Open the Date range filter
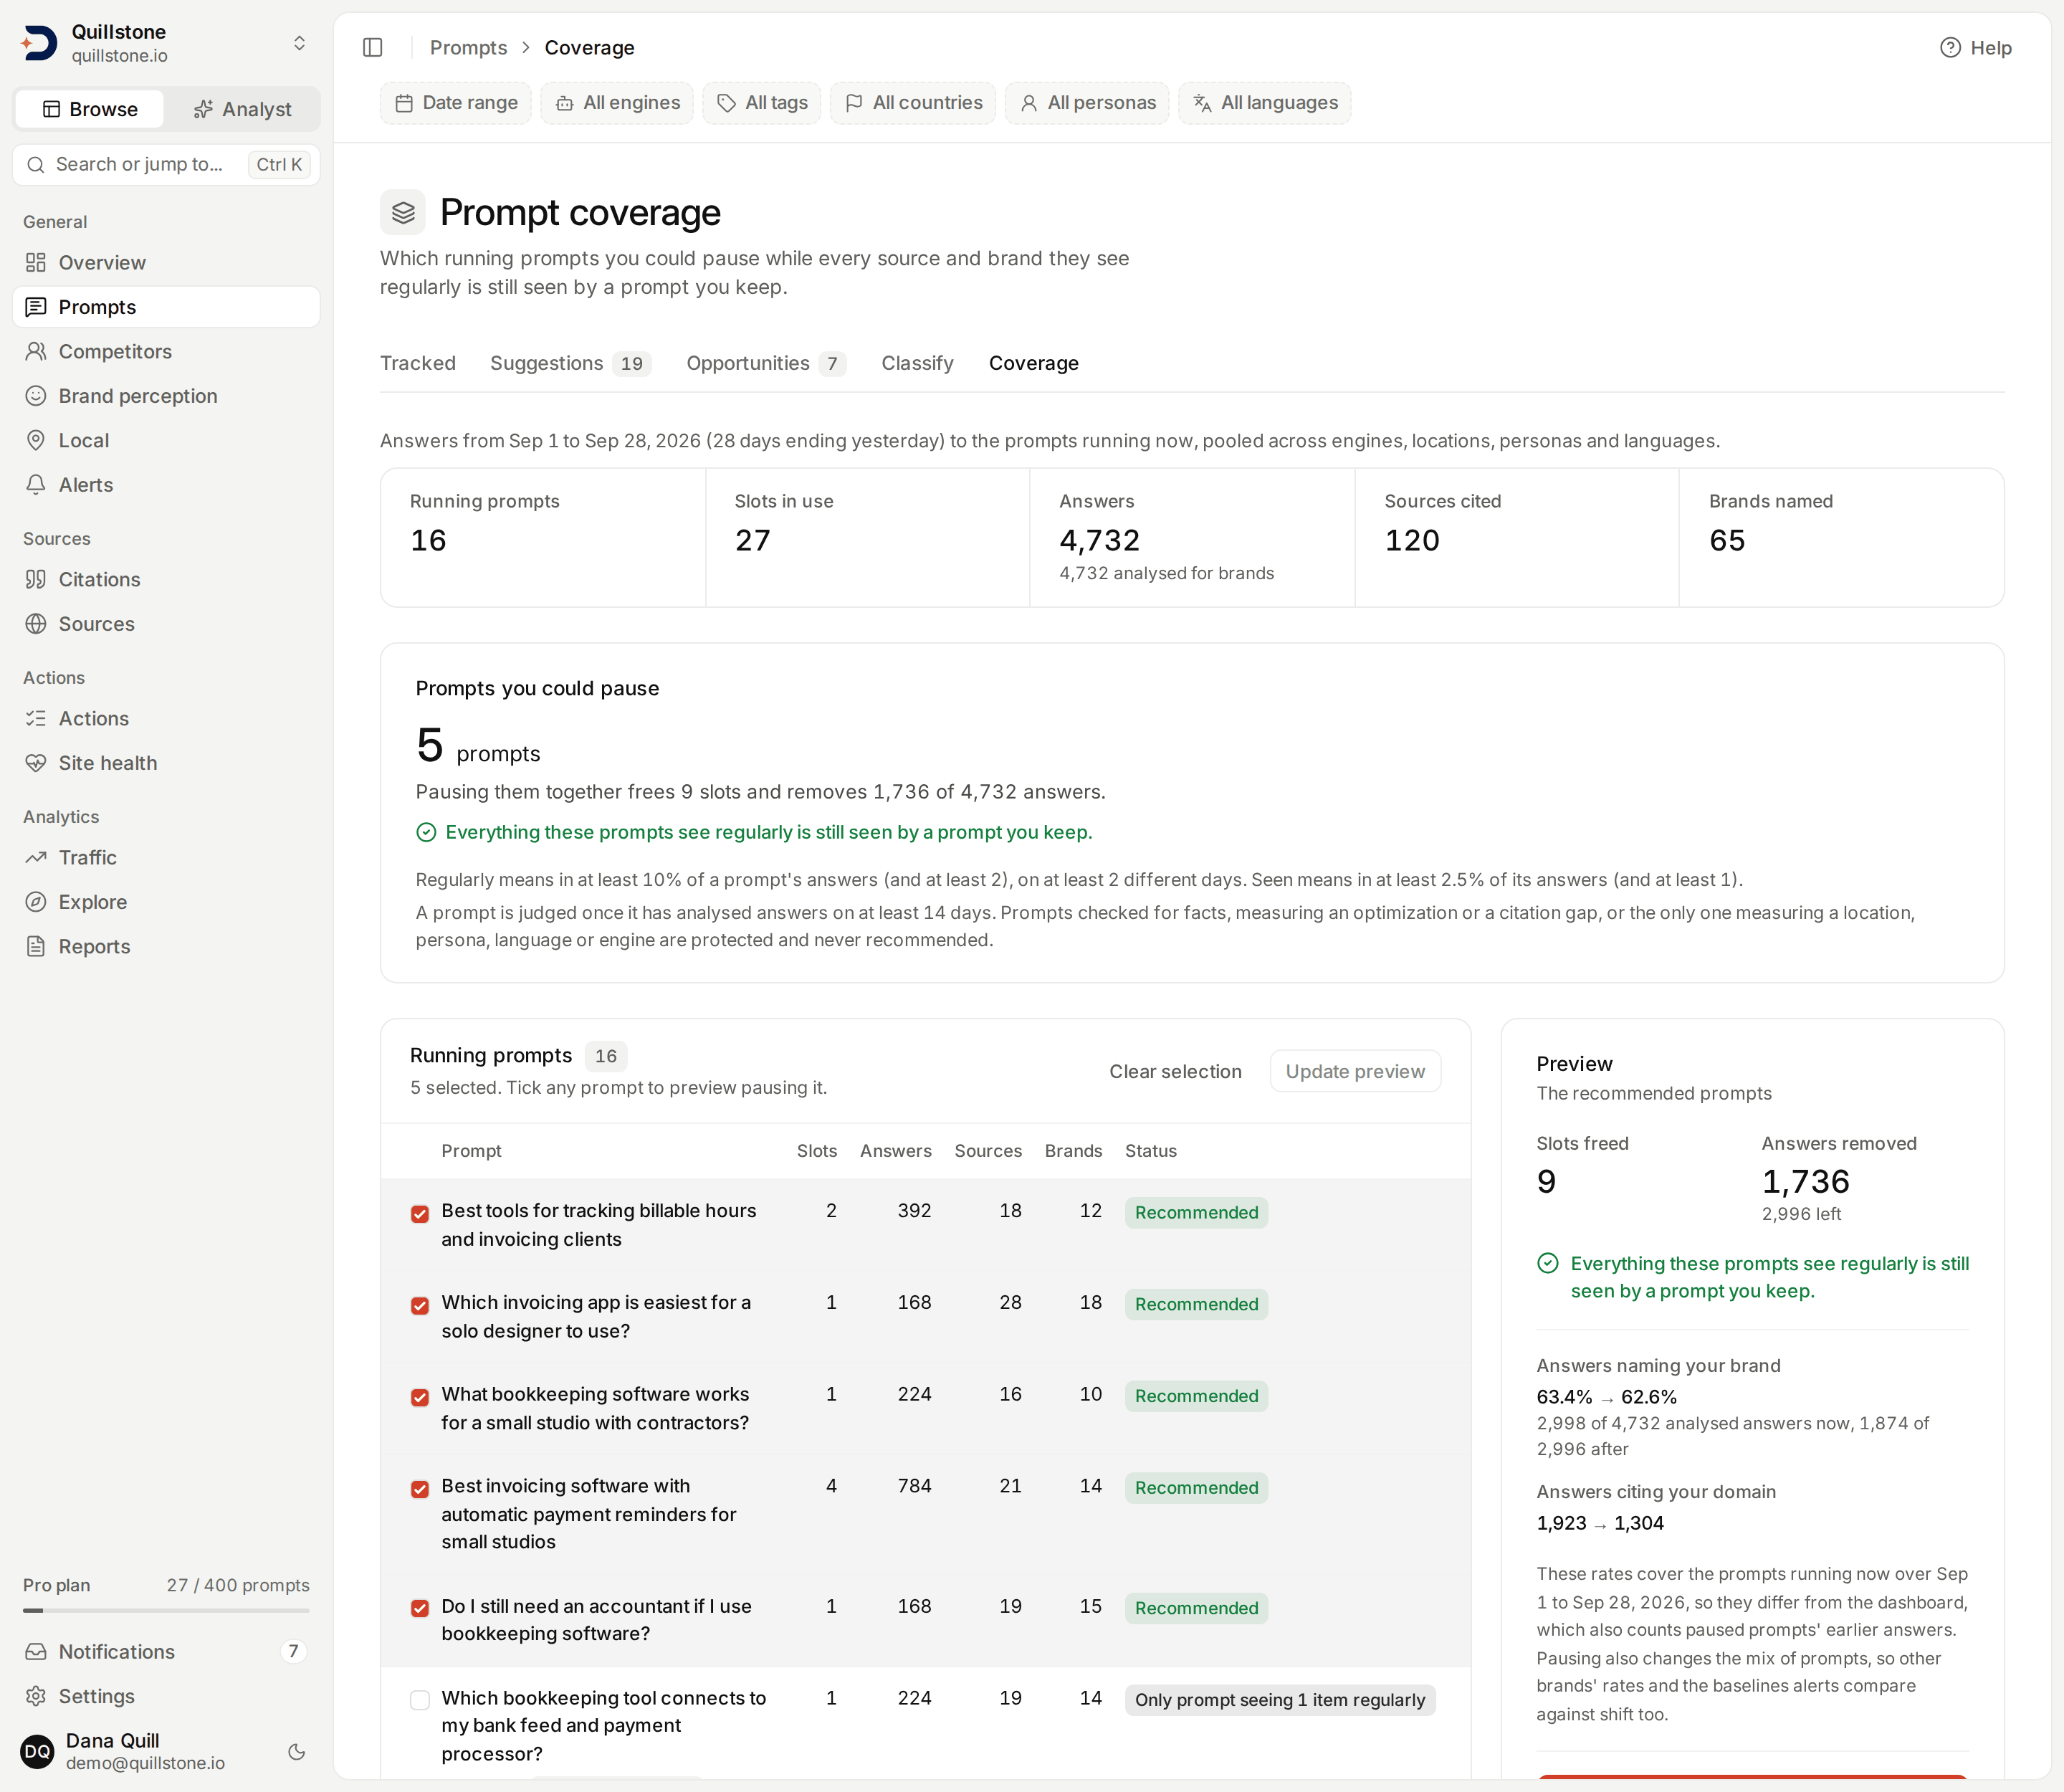2064x1792 pixels. [456, 103]
